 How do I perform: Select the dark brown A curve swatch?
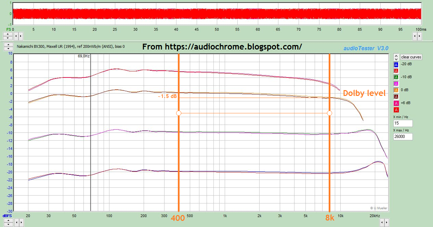(396, 97)
